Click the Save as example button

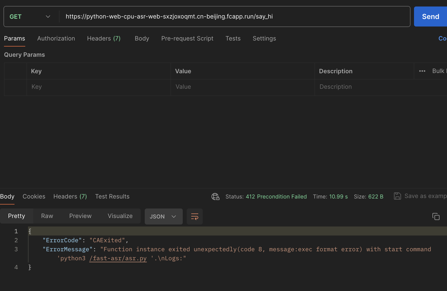coord(420,196)
